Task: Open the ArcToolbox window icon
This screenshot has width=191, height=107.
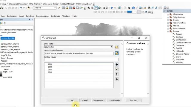Action: point(74,8)
